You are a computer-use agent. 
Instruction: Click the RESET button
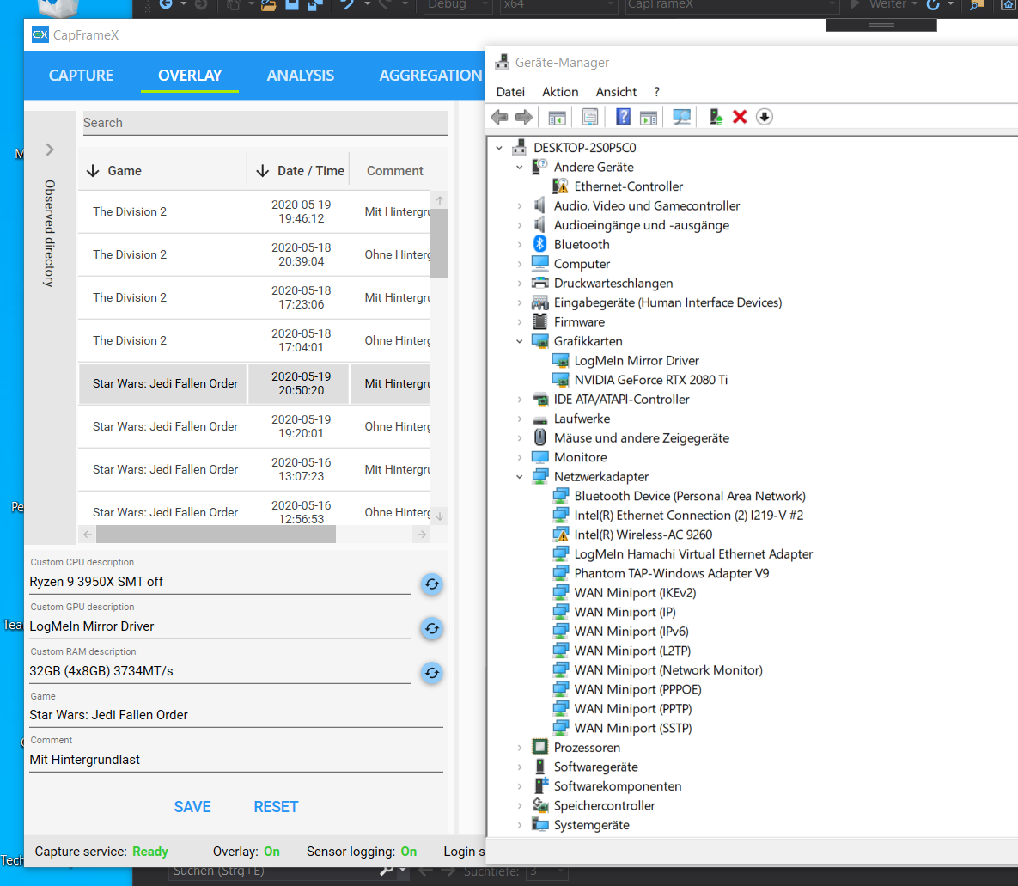point(276,807)
